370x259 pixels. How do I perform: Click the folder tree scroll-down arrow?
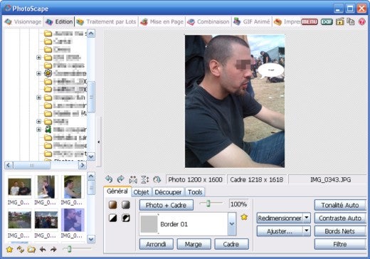click(x=91, y=157)
